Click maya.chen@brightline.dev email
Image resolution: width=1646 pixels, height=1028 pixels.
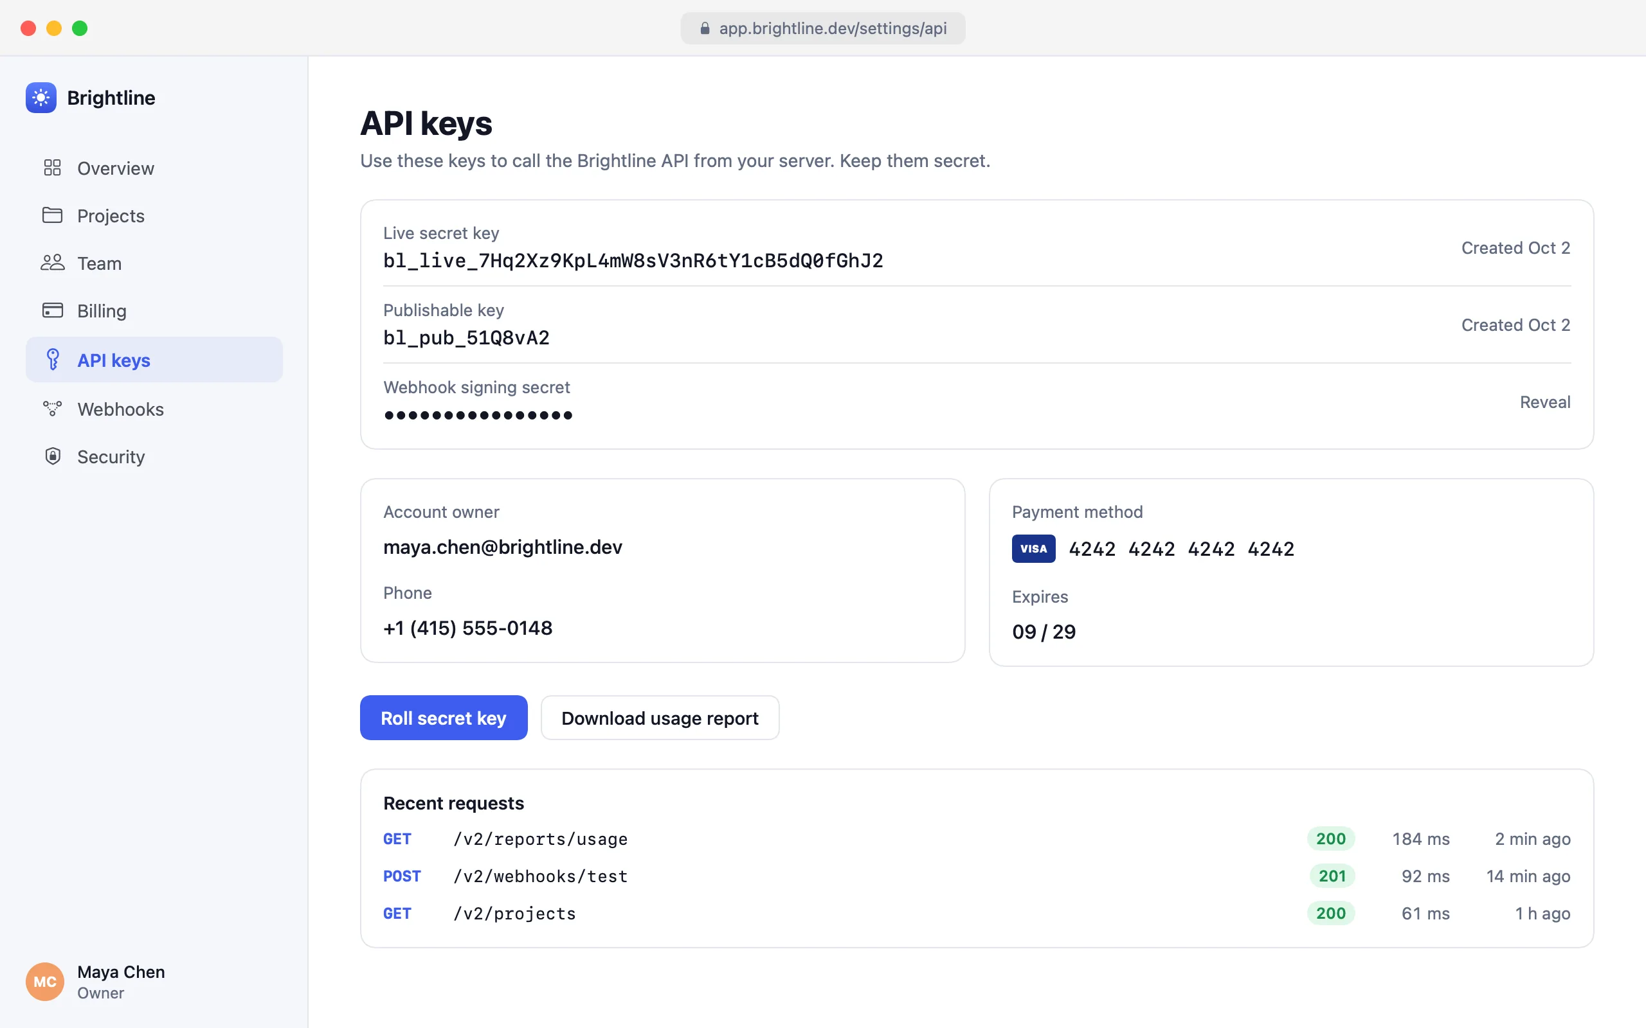pyautogui.click(x=503, y=547)
